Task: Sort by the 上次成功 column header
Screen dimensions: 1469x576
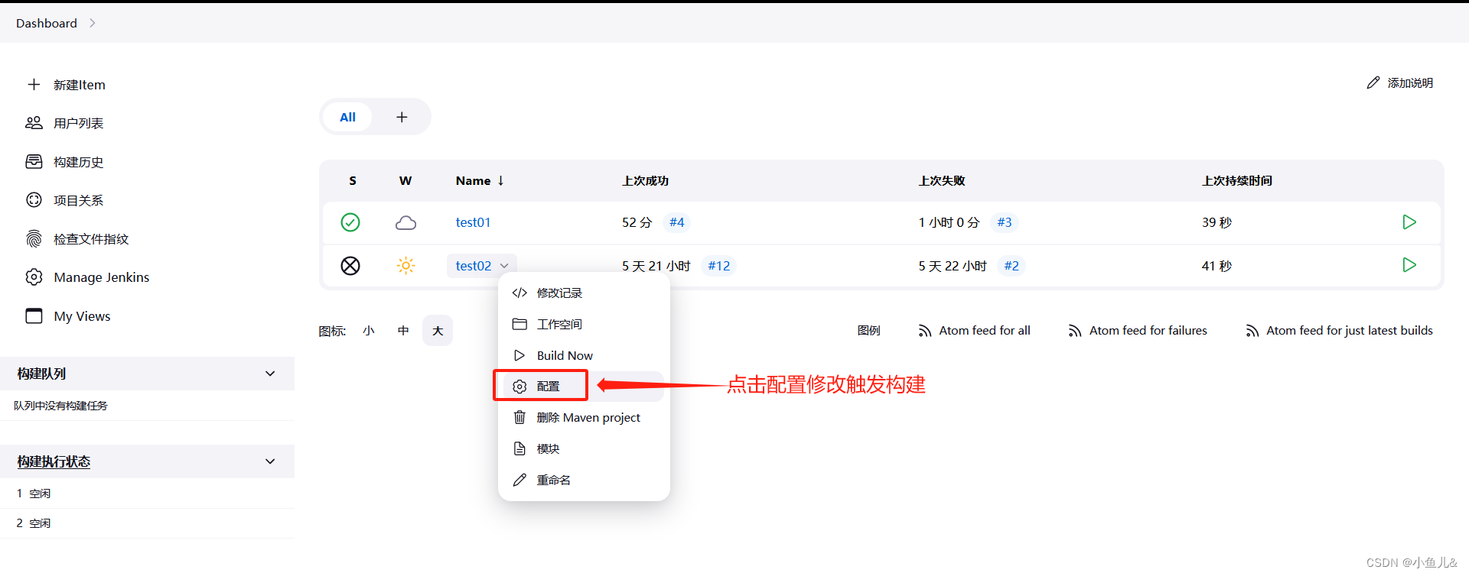Action: point(645,180)
